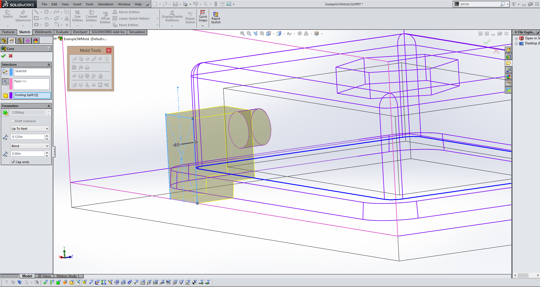The width and height of the screenshot is (540, 287).
Task: Click the DisplayManager tab icon
Action: pos(35,41)
